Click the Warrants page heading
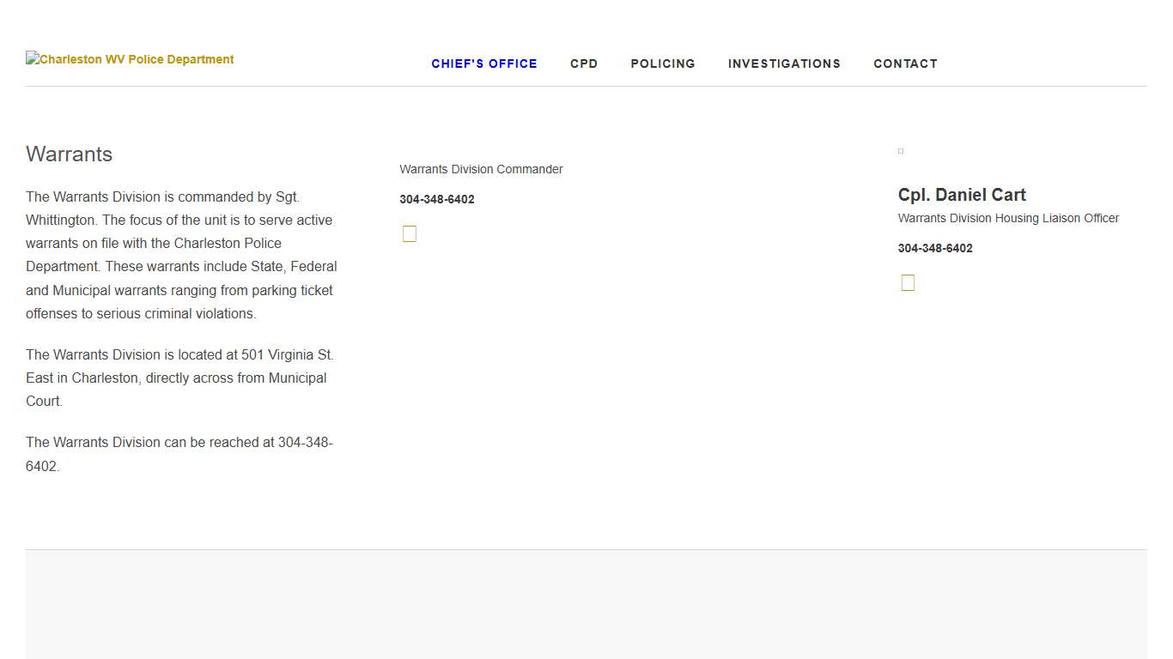Viewport: 1173px width, 659px height. click(70, 154)
